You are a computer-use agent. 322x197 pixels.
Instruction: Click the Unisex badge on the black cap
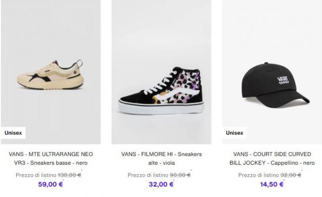(234, 133)
